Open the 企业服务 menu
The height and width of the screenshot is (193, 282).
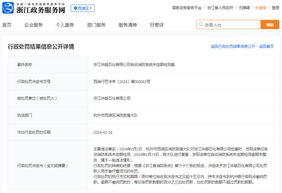click(x=33, y=25)
